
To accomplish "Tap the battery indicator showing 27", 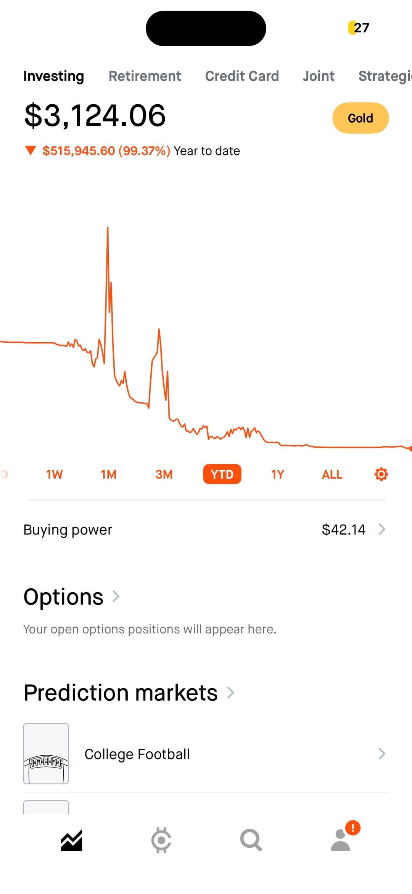I will (359, 28).
